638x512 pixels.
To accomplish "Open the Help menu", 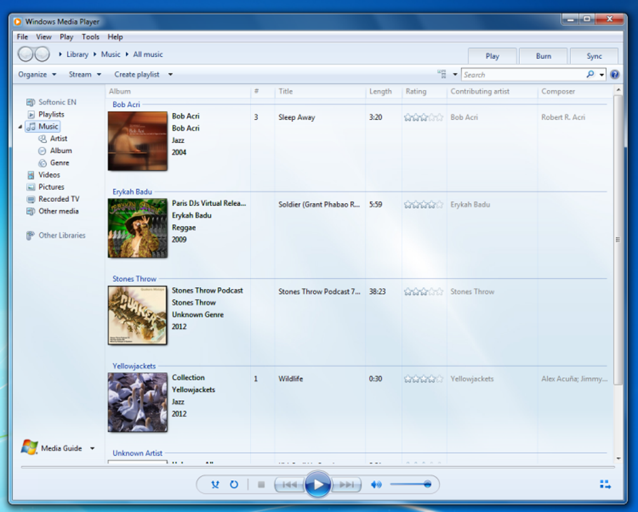I will [115, 37].
